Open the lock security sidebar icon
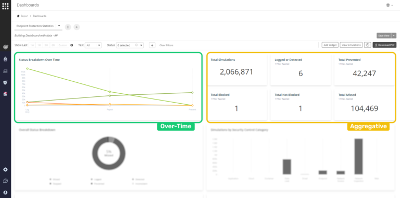Viewport: 400px width, 198px height. point(5,59)
